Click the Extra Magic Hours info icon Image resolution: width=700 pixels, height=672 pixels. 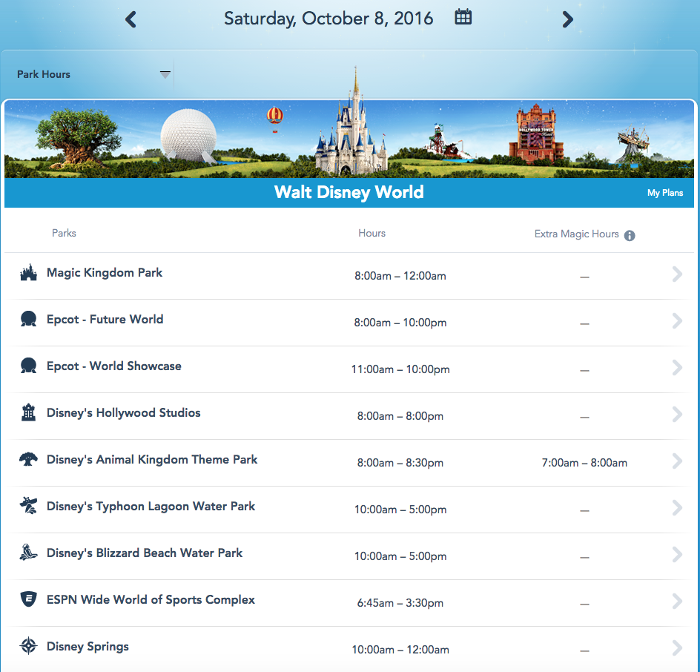tap(630, 235)
